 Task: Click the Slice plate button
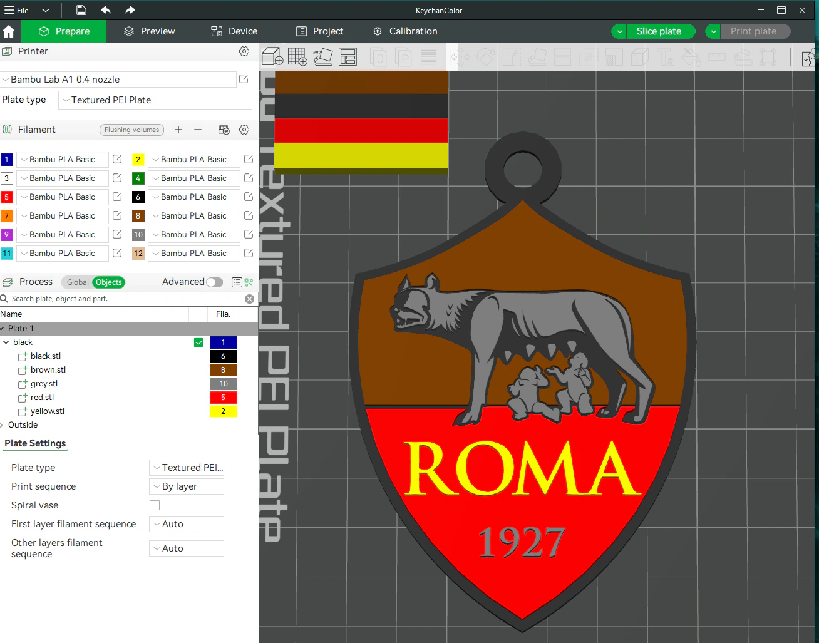point(662,31)
